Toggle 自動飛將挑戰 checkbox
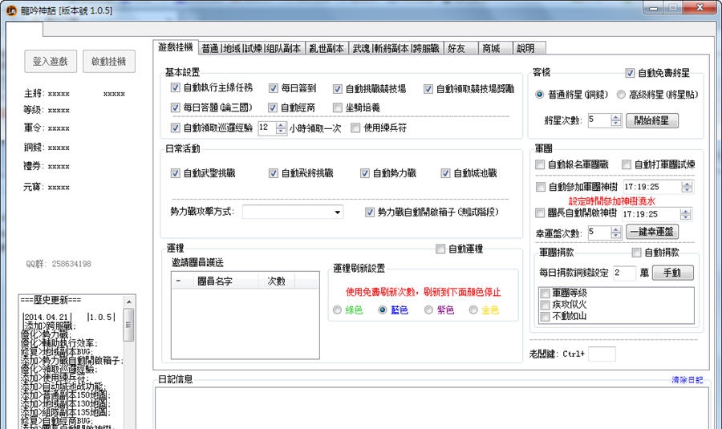The width and height of the screenshot is (722, 429). point(273,173)
